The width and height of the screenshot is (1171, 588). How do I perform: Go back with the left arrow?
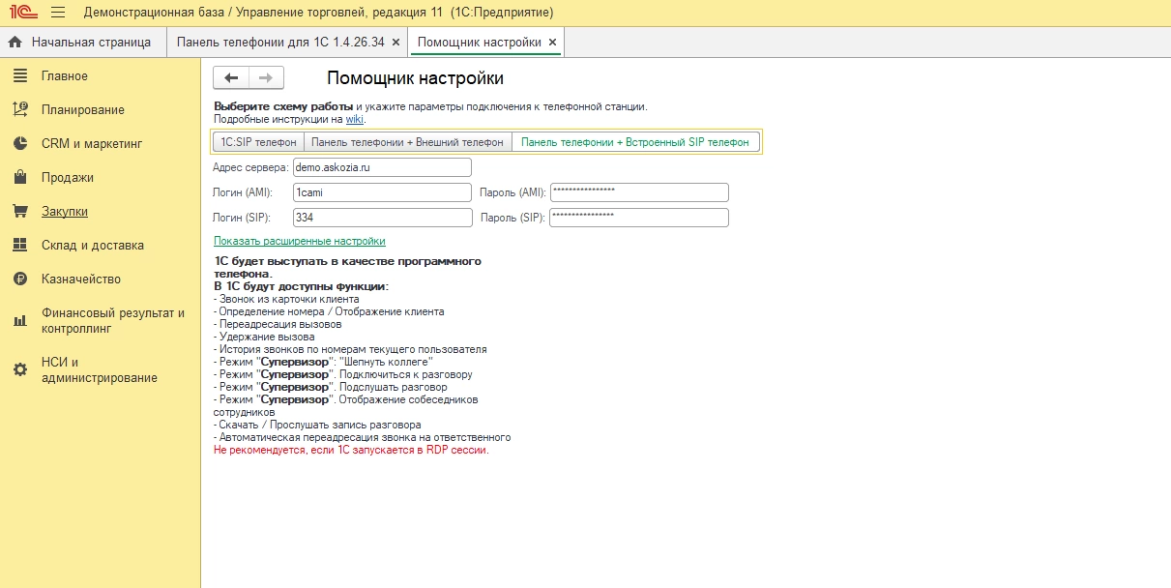pos(231,78)
